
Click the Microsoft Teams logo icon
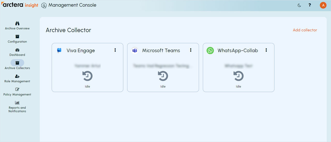[135, 51]
